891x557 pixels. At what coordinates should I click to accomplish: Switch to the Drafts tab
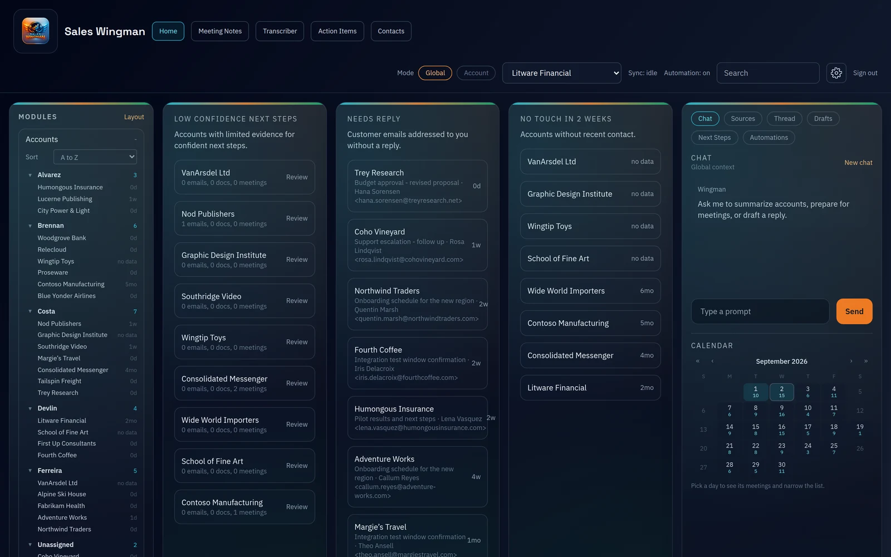tap(823, 119)
